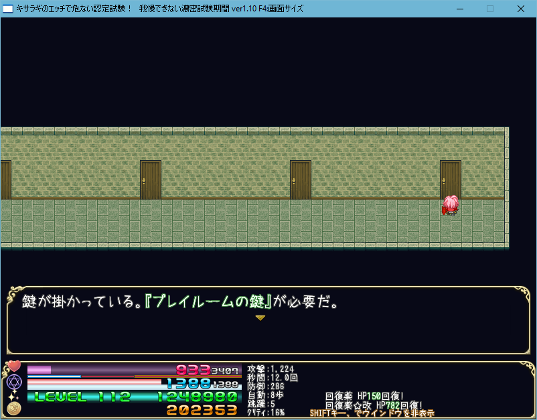Click the green プレイルームの鍵 key name text
The height and width of the screenshot is (420, 537).
coord(213,302)
